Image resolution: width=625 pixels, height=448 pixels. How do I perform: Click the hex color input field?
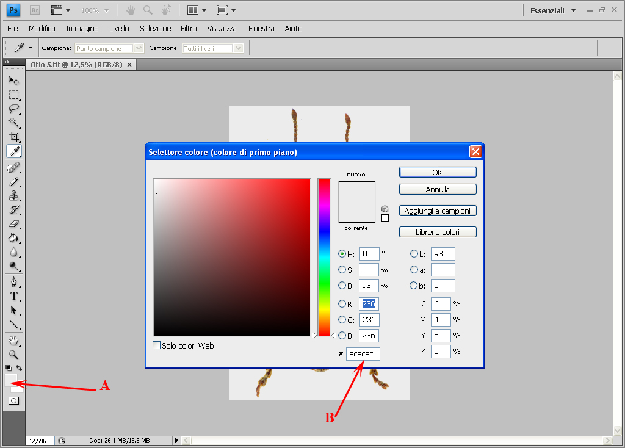tap(363, 354)
